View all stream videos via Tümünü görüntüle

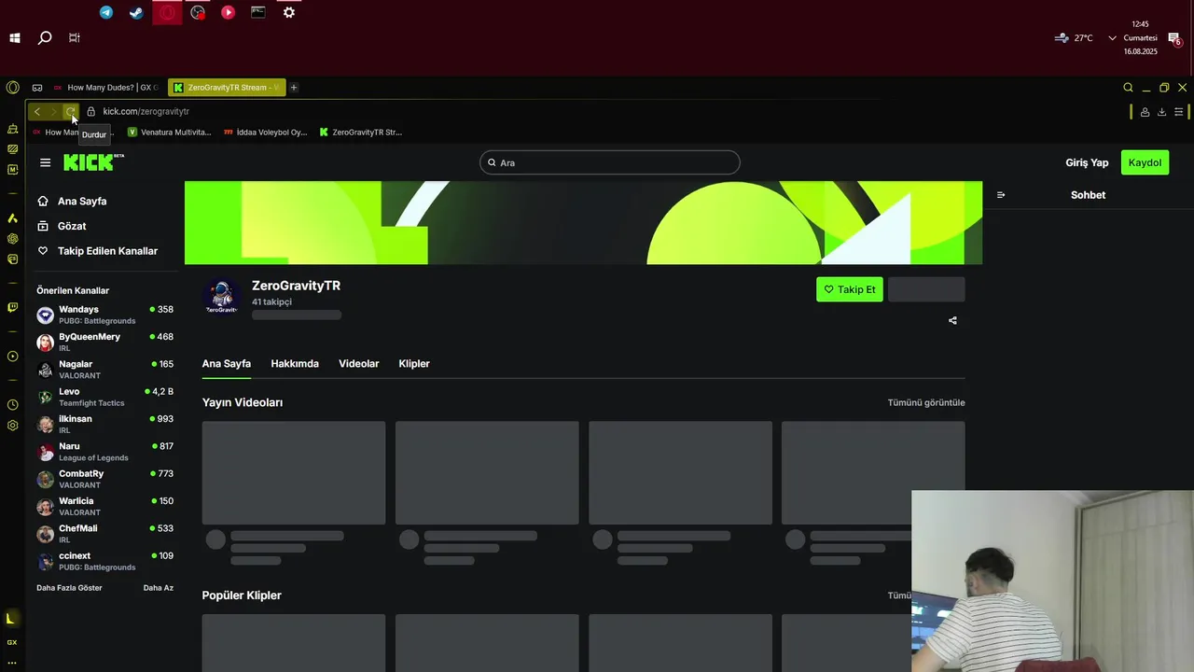926,402
